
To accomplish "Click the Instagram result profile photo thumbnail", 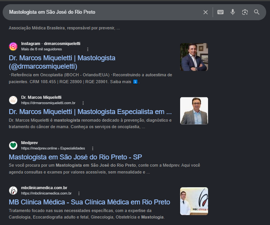I will pos(194,57).
